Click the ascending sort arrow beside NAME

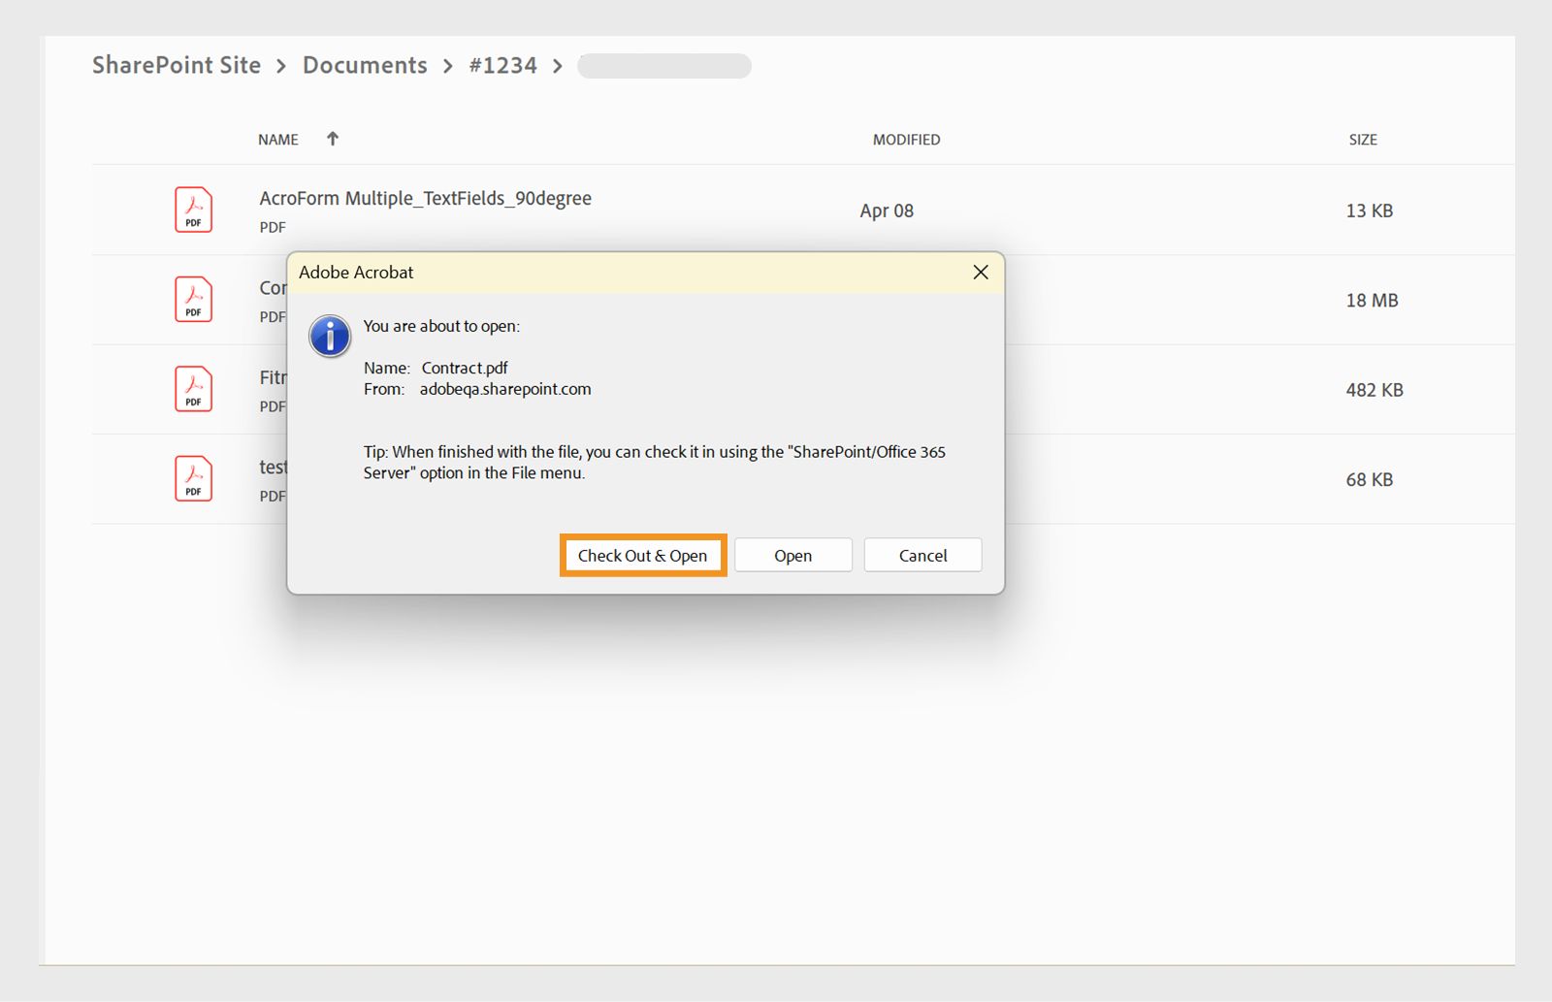(332, 139)
